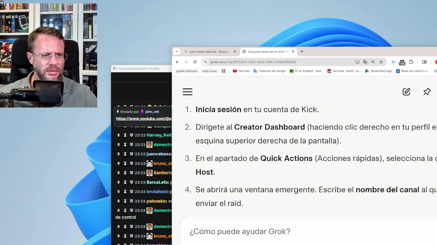The height and width of the screenshot is (245, 437).
Task: Open the 'Traductor de Google' bookmark
Action: pos(269,71)
